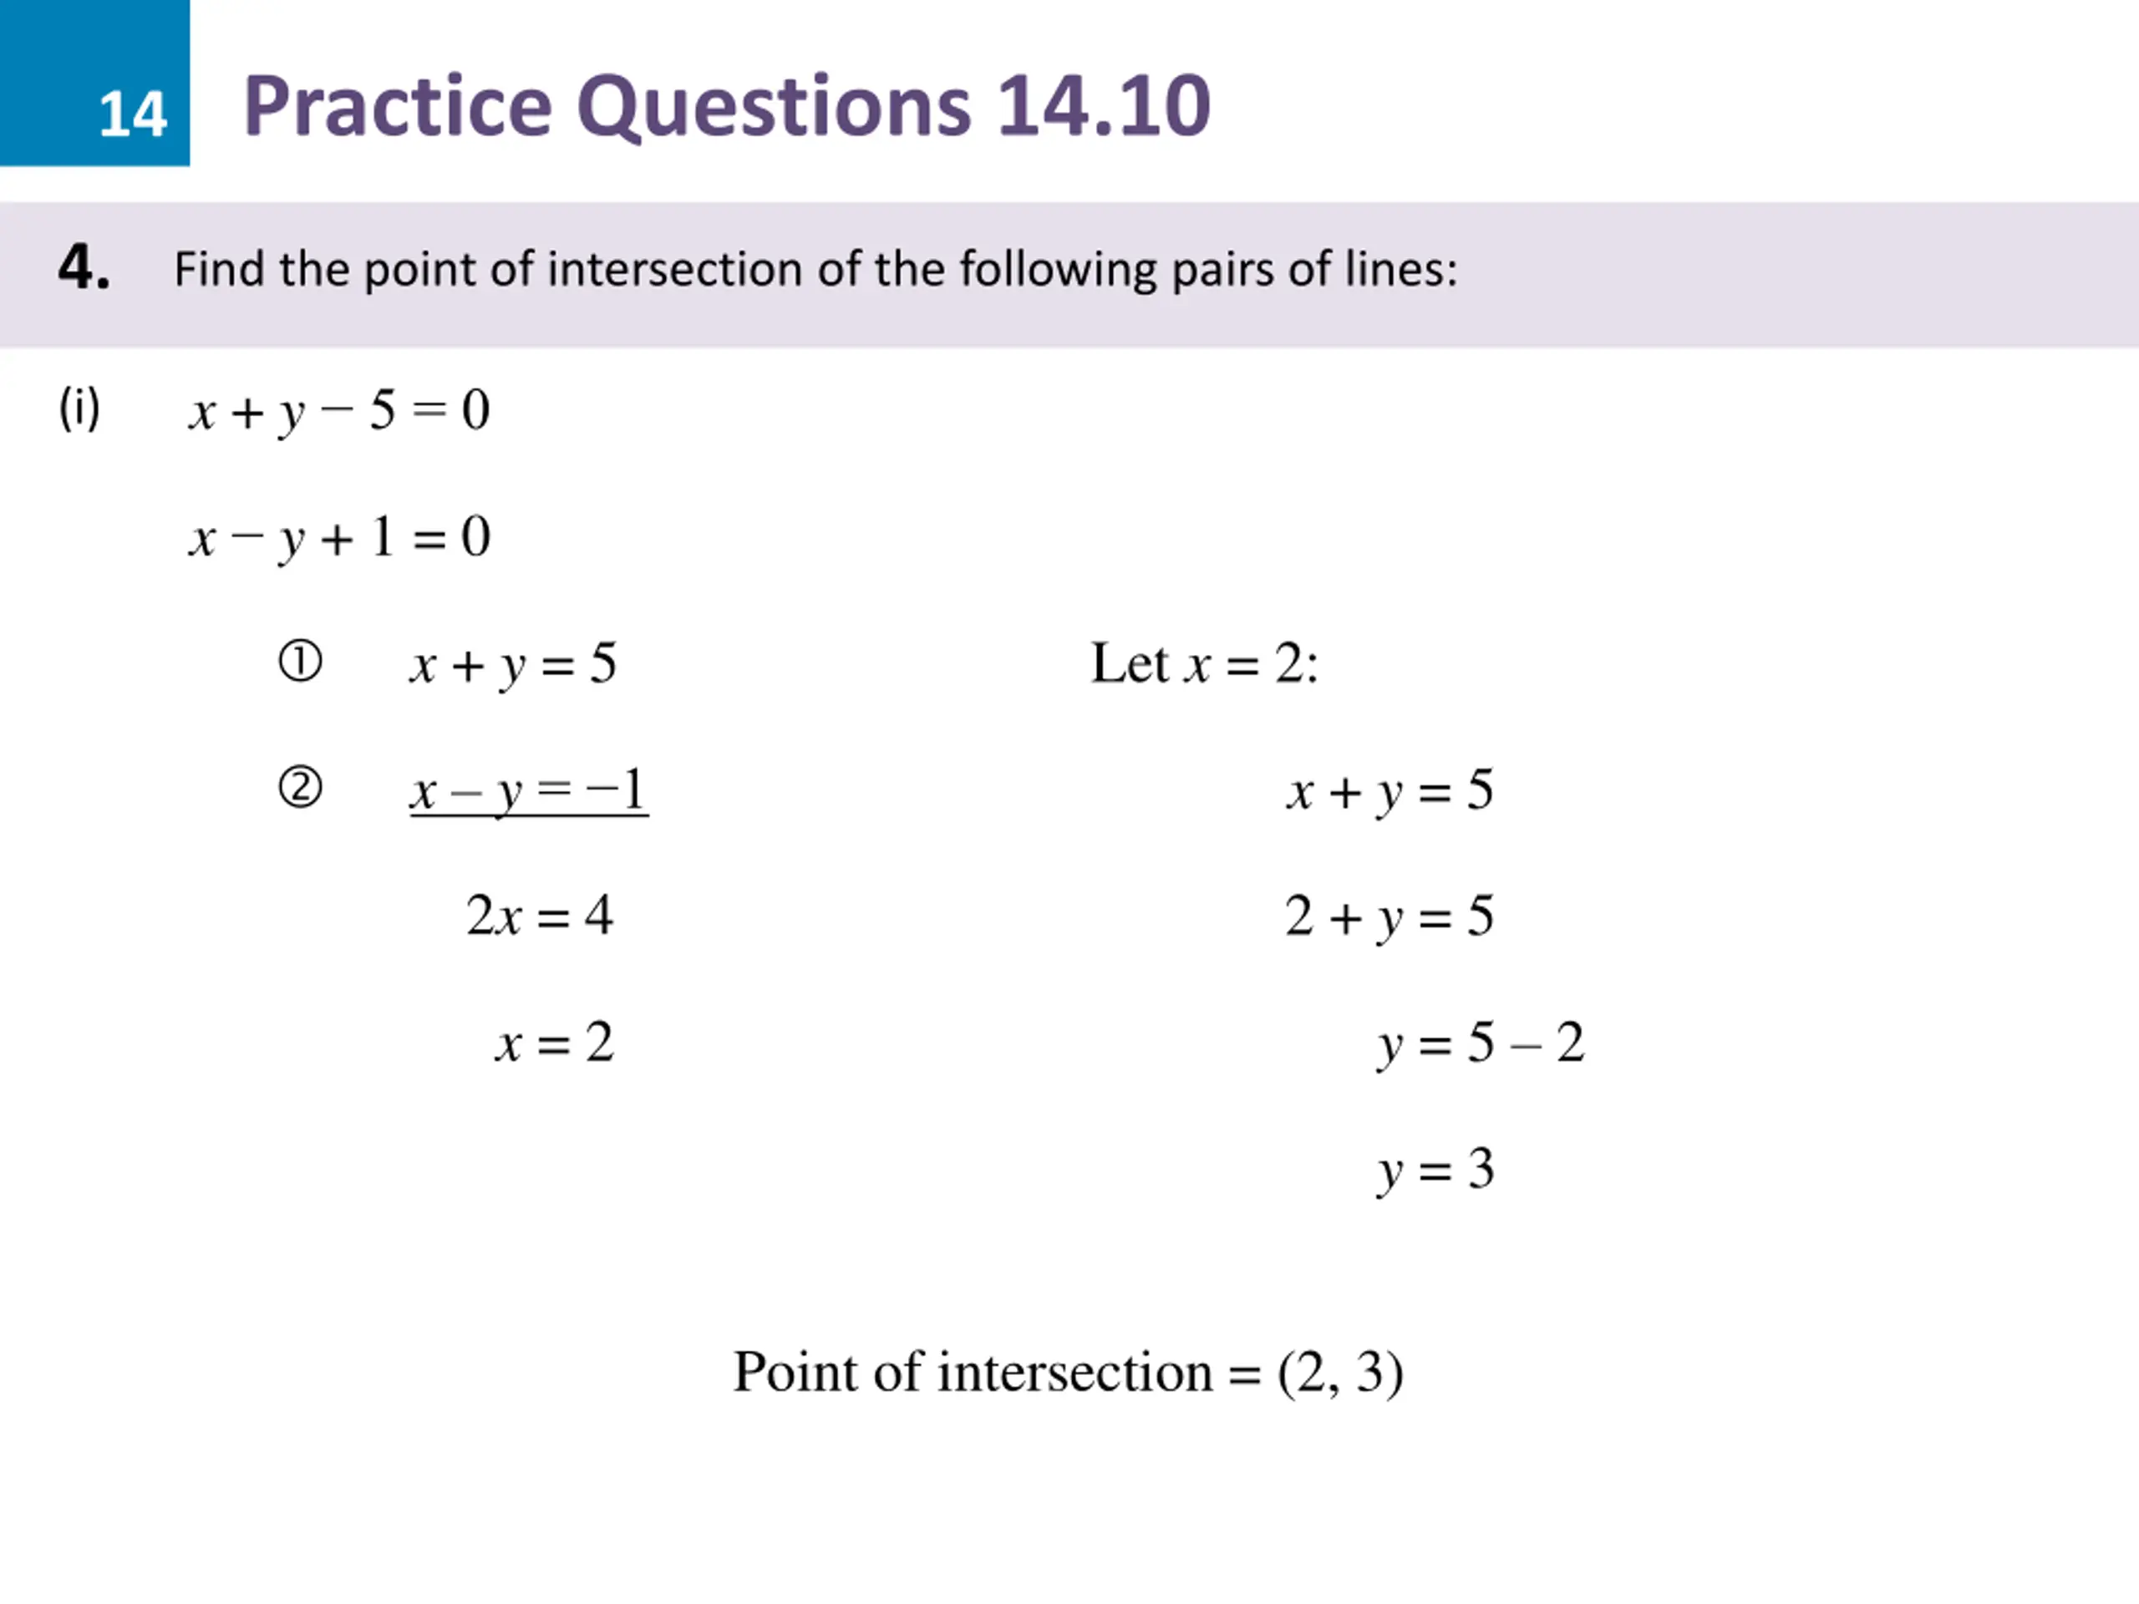This screenshot has height=1604, width=2139.
Task: Select x + y = 5 beside circled one
Action: [x=512, y=665]
